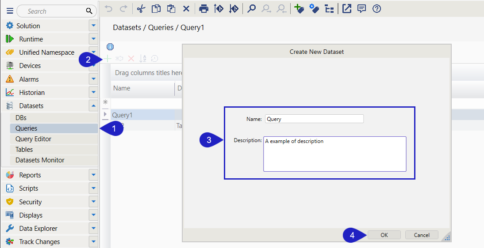
Task: Click the Print icon in toolbar
Action: pyautogui.click(x=204, y=8)
